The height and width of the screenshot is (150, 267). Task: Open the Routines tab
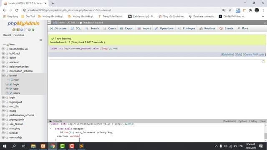tap(207, 28)
